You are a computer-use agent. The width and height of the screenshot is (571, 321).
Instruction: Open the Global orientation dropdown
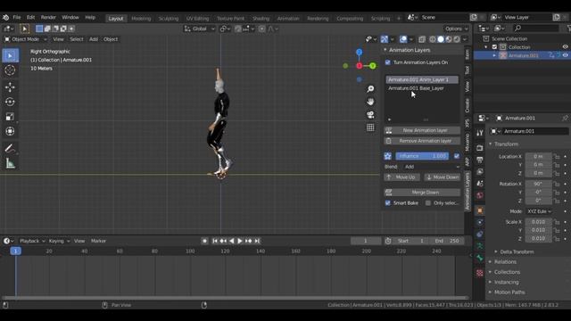(200, 29)
